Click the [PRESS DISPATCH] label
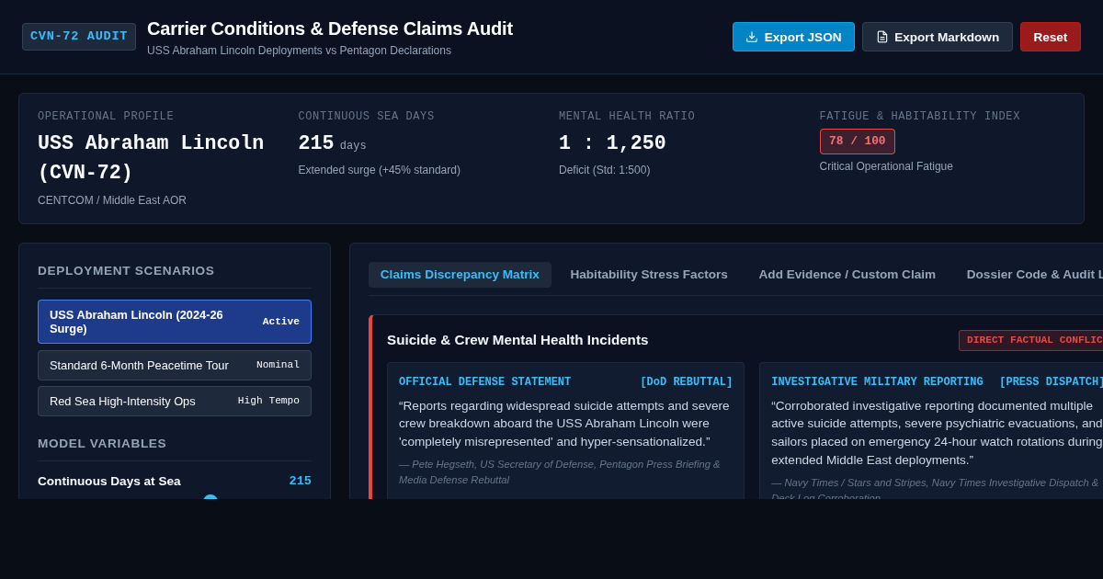 (x=1052, y=382)
